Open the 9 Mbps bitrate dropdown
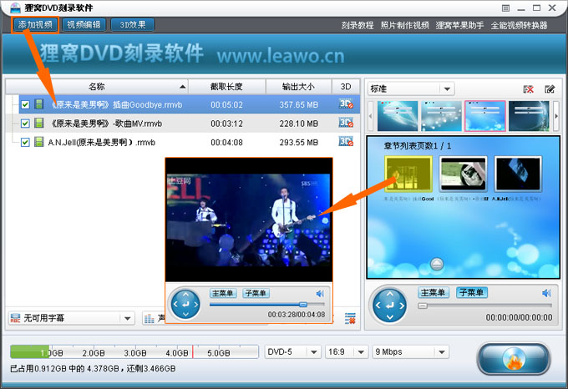The width and height of the screenshot is (568, 389). [411, 351]
